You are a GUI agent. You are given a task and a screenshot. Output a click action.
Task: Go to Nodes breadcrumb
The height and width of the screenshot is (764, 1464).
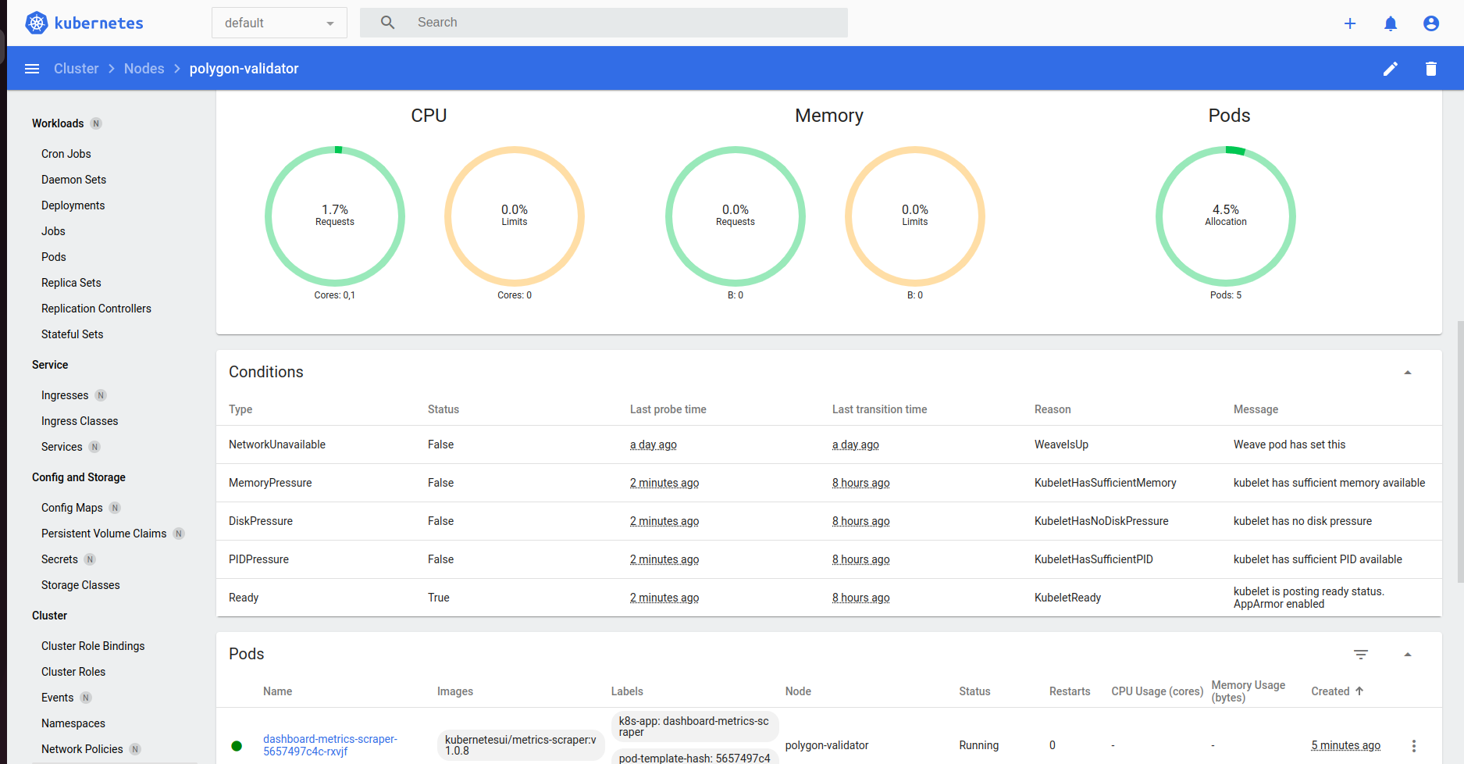coord(144,69)
